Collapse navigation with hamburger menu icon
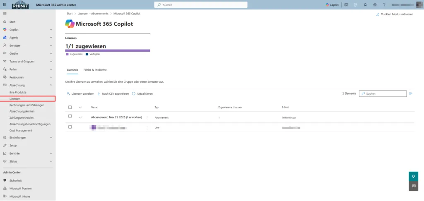This screenshot has height=201, width=424. pyautogui.click(x=5, y=14)
